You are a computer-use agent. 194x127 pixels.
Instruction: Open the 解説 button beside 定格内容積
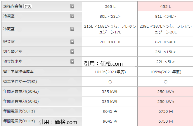tap(28, 6)
